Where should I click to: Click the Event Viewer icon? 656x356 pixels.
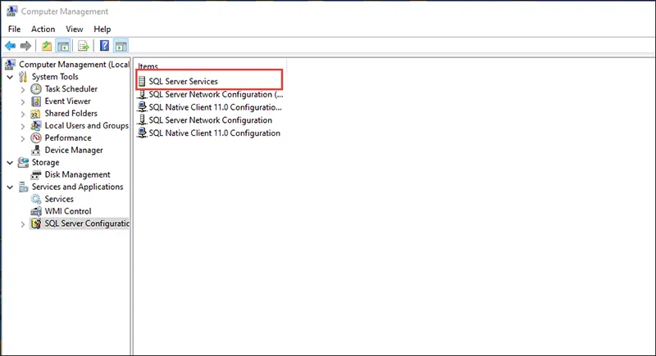coord(36,101)
